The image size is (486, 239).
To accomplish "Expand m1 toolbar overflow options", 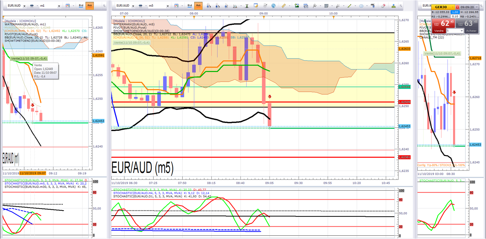I will (104, 6).
